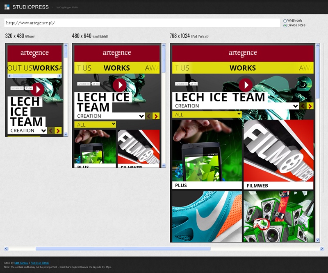Play the video in the iPhone preview

click(x=37, y=89)
